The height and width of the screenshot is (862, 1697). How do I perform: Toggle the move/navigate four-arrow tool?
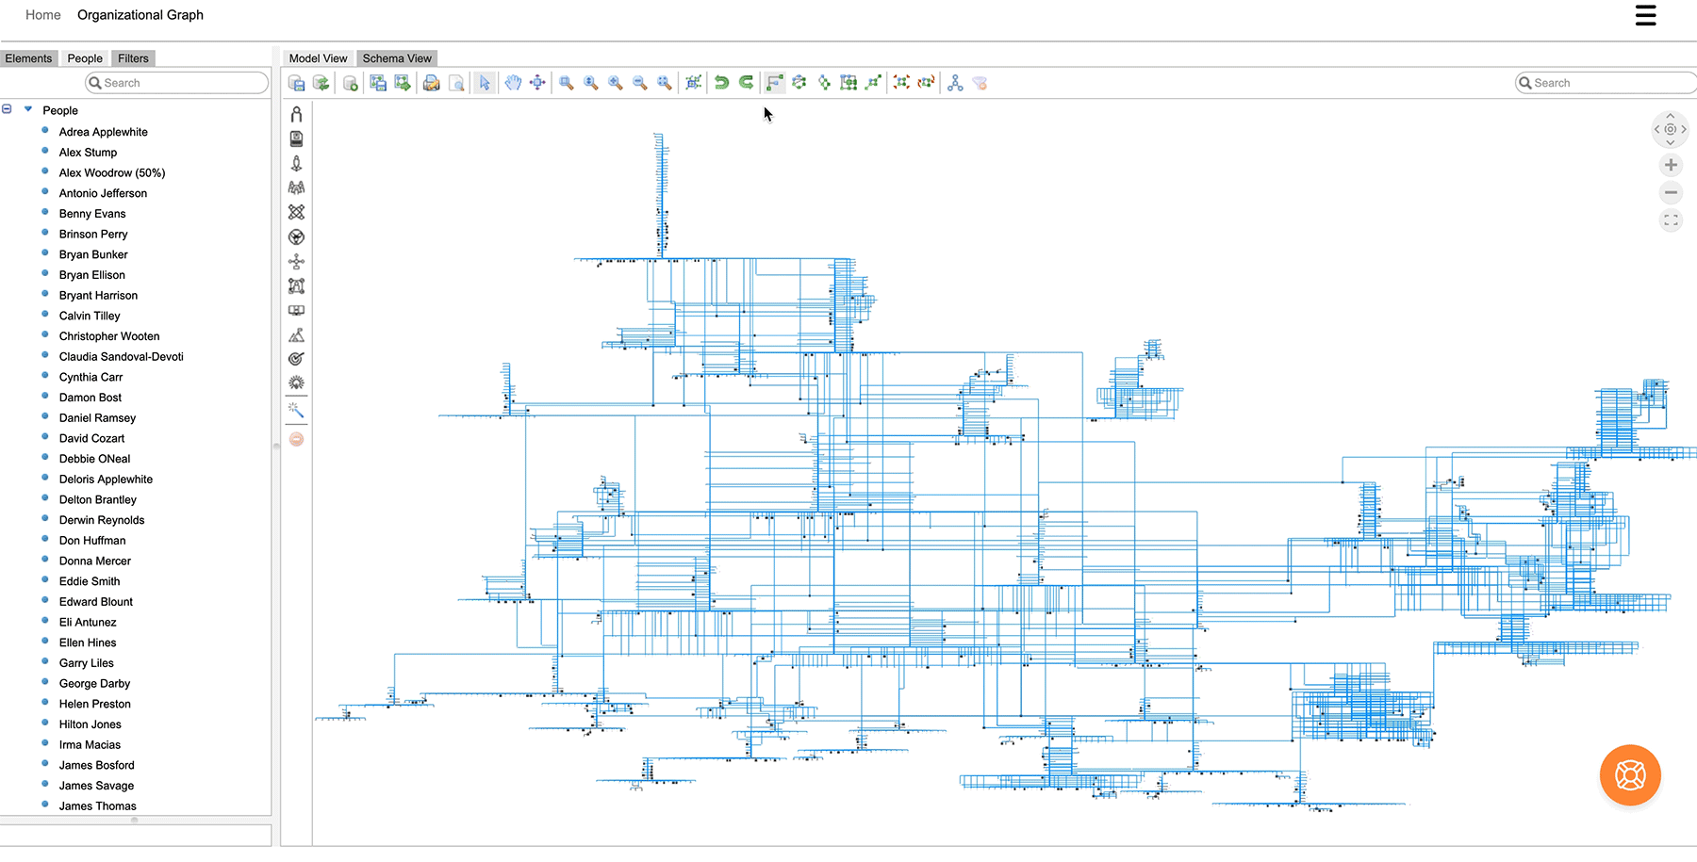point(537,83)
